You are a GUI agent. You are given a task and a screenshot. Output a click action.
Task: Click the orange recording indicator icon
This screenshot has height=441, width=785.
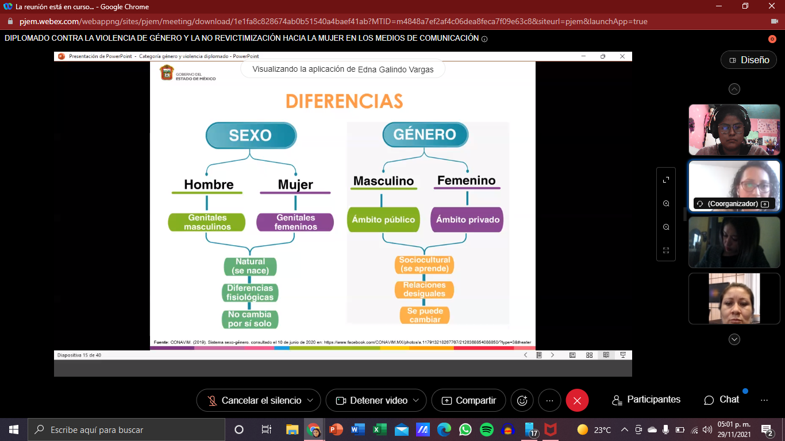click(772, 38)
